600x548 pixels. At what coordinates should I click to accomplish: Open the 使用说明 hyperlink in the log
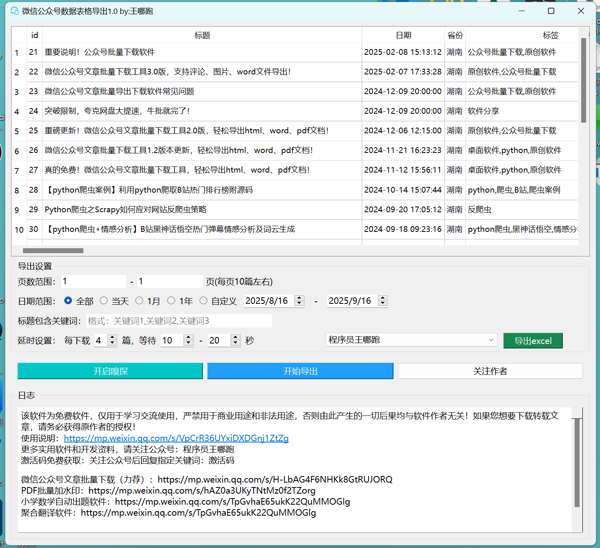[x=176, y=438]
